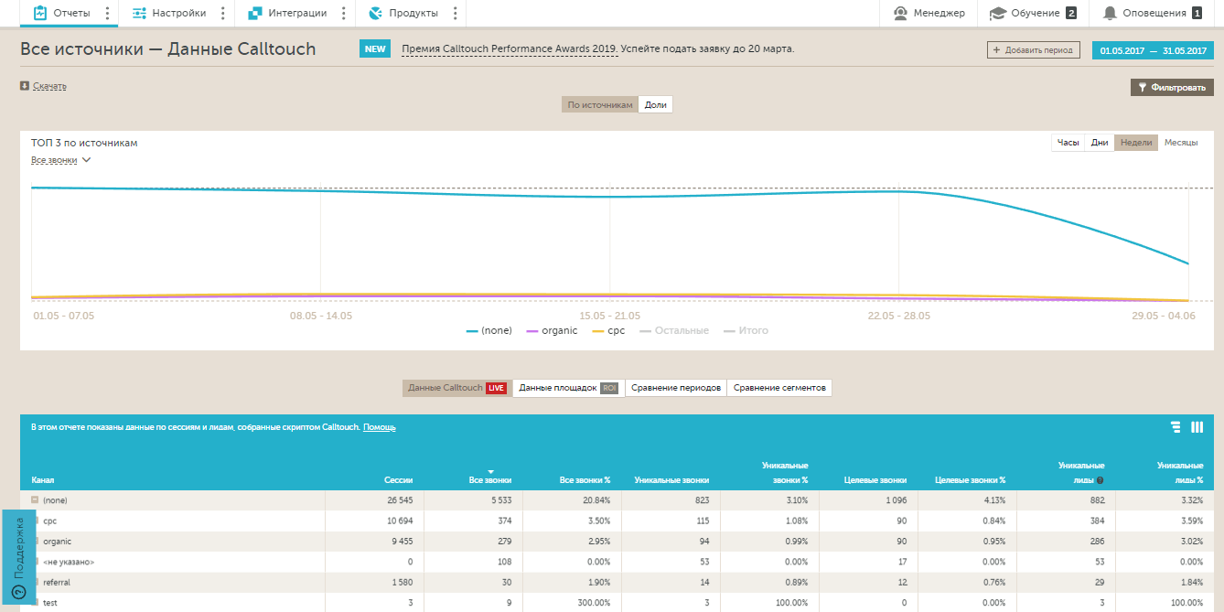Click the Продукты pie icon
This screenshot has width=1224, height=612.
[x=375, y=13]
